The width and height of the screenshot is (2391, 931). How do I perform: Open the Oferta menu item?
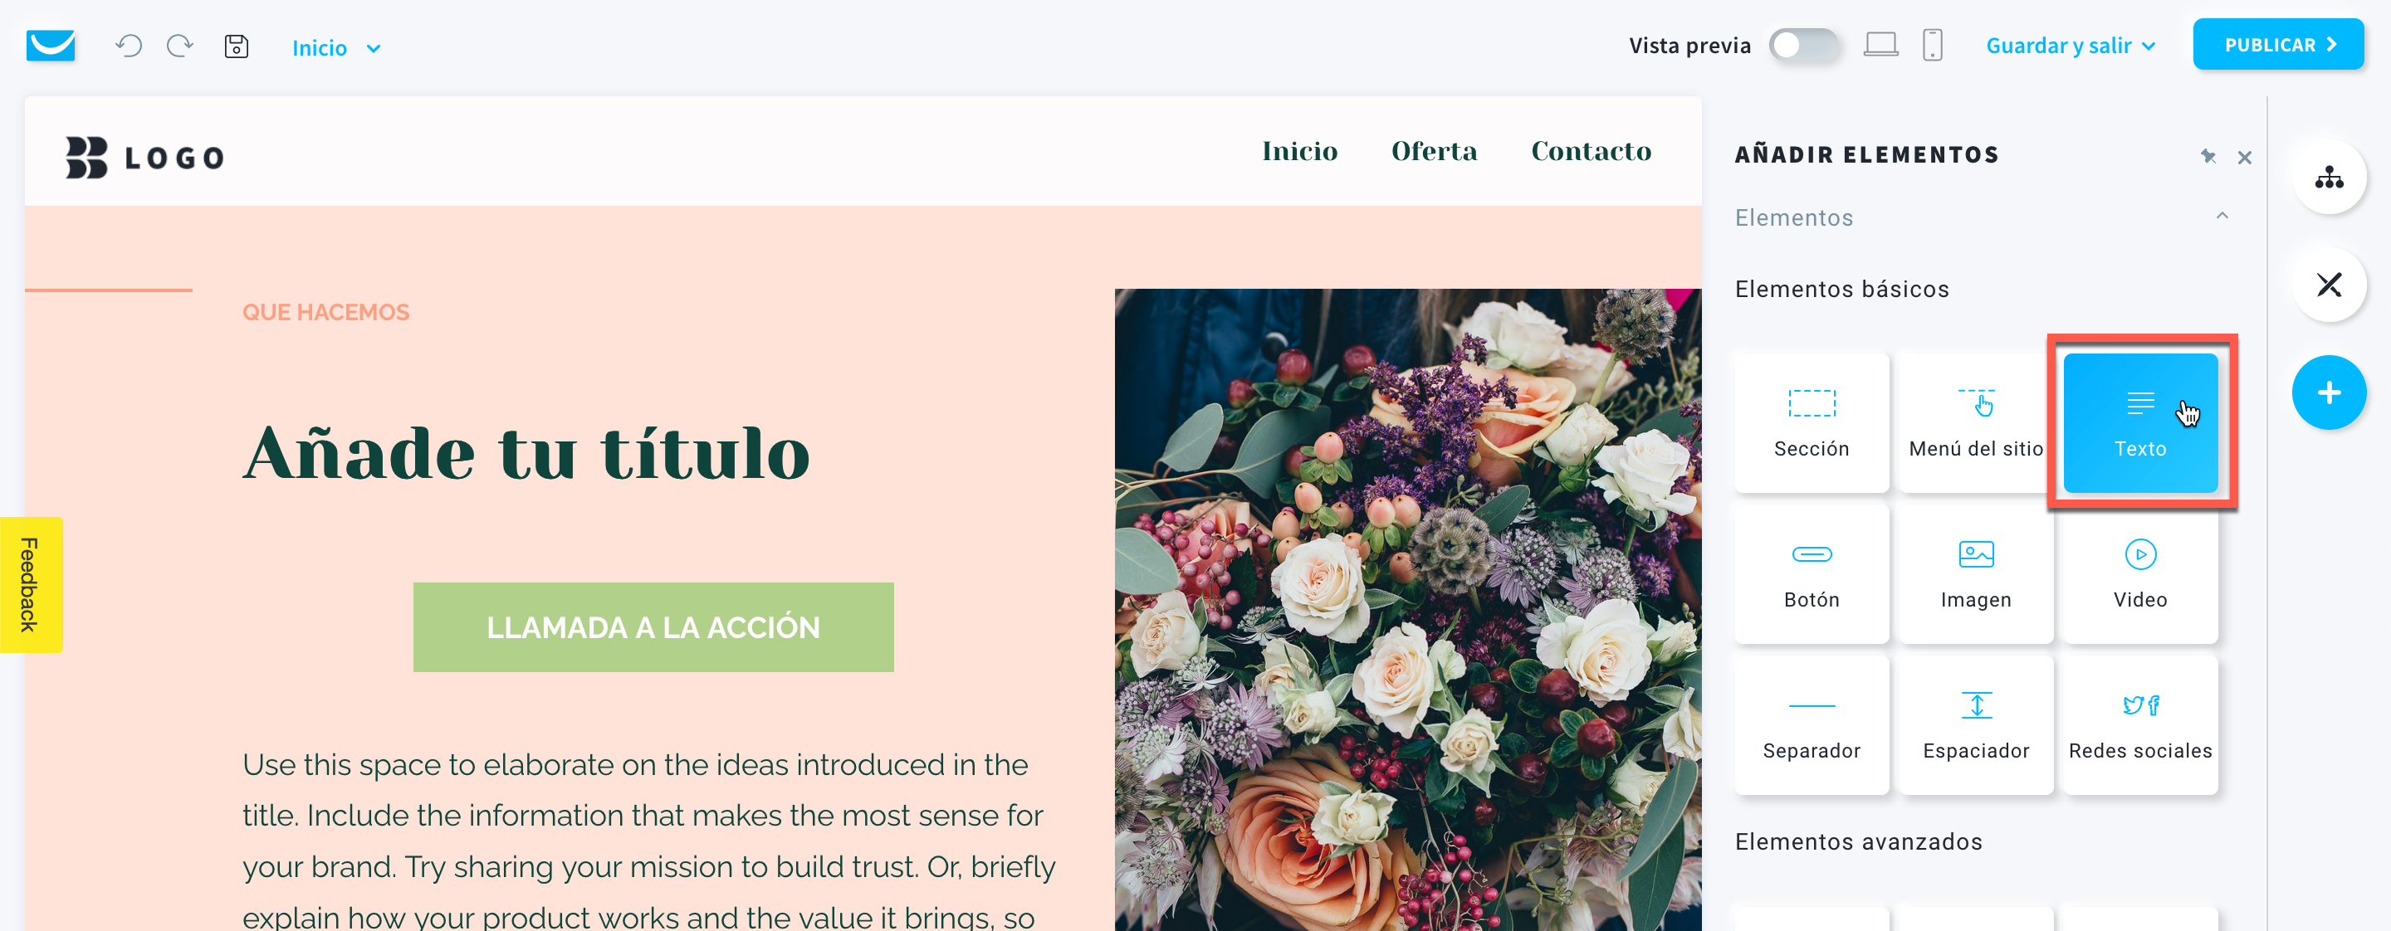(x=1434, y=151)
